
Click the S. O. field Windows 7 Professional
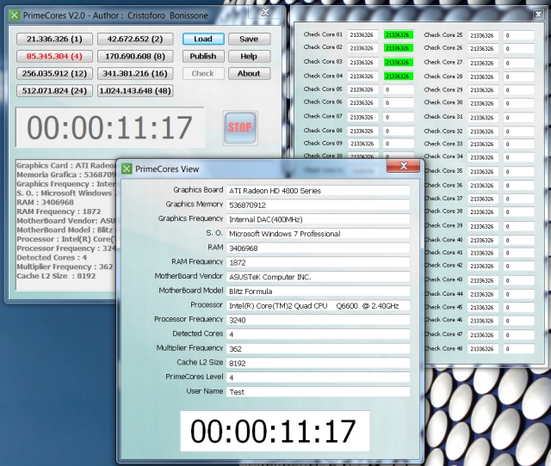click(318, 234)
